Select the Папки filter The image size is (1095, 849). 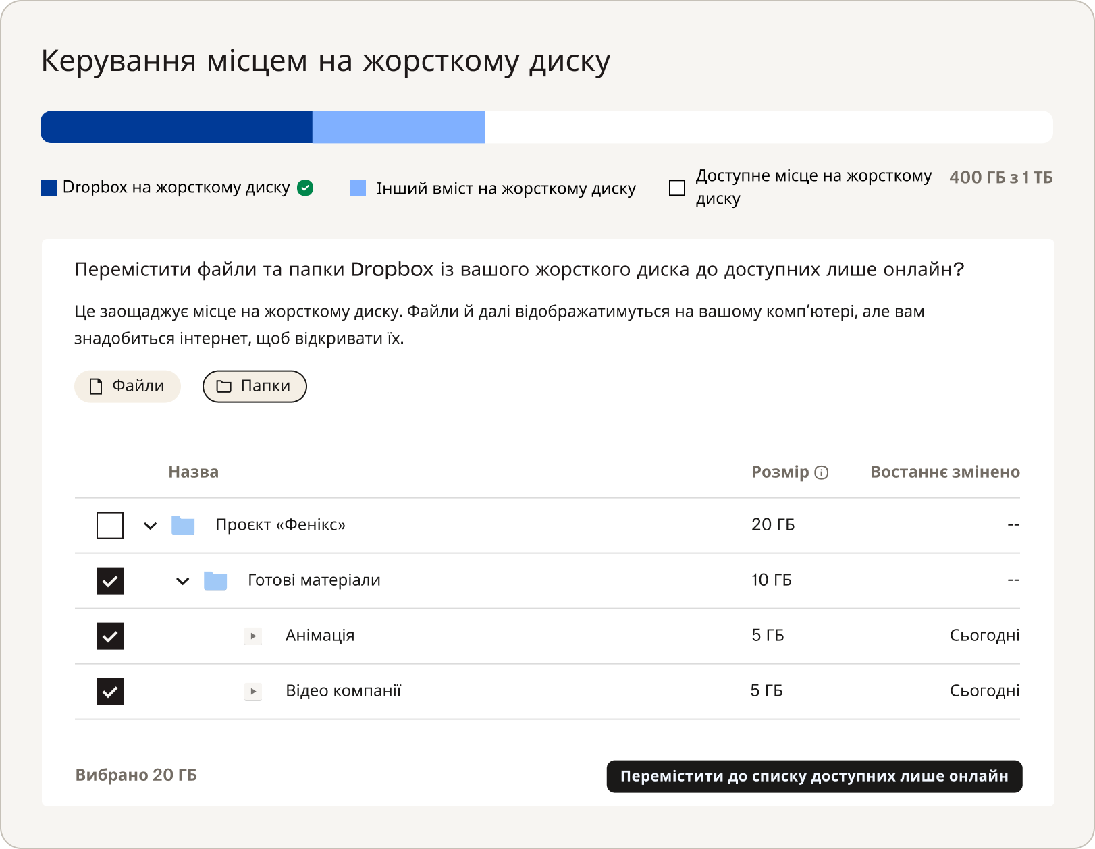[x=255, y=386]
